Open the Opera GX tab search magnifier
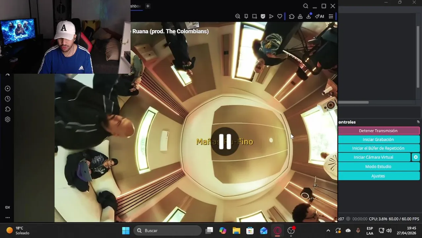Screen dimensions: 422x238 tap(305, 6)
